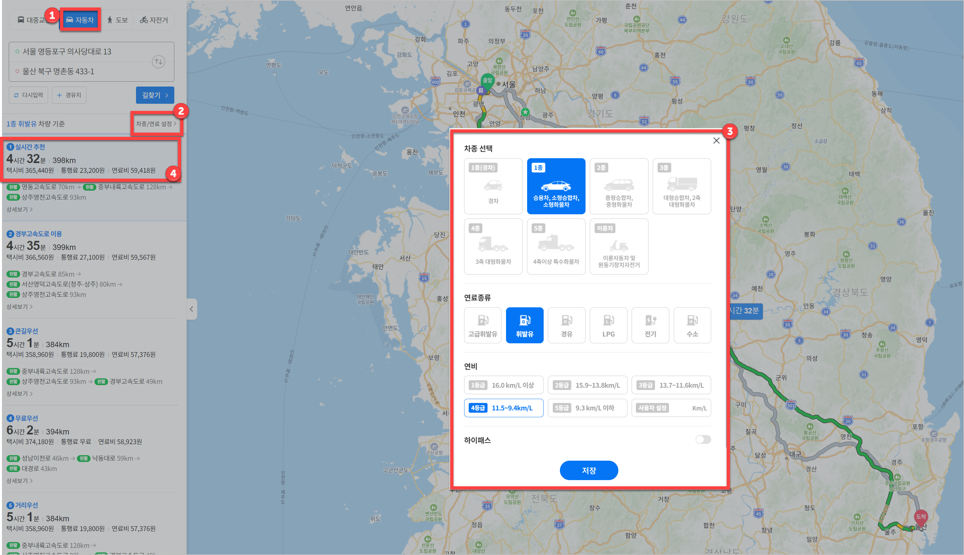Switch to the 자전거 bicycle tab
Image resolution: width=964 pixels, height=555 pixels.
[x=154, y=20]
